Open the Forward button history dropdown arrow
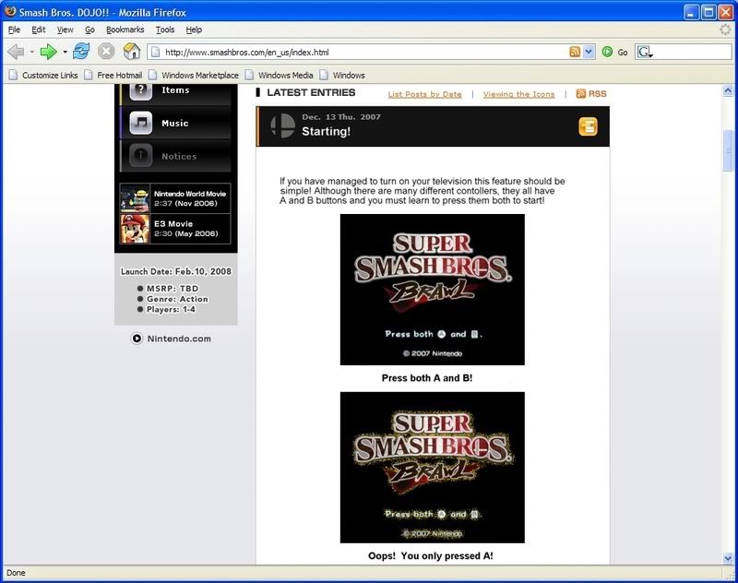Viewport: 738px width, 583px height. pyautogui.click(x=65, y=53)
